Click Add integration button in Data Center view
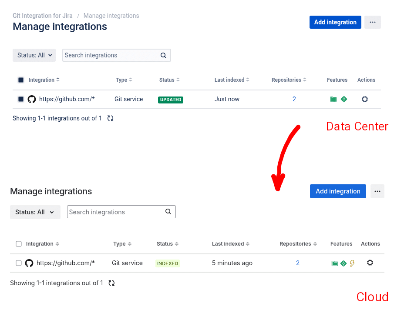Viewport: 394px width, 313px height. point(335,22)
